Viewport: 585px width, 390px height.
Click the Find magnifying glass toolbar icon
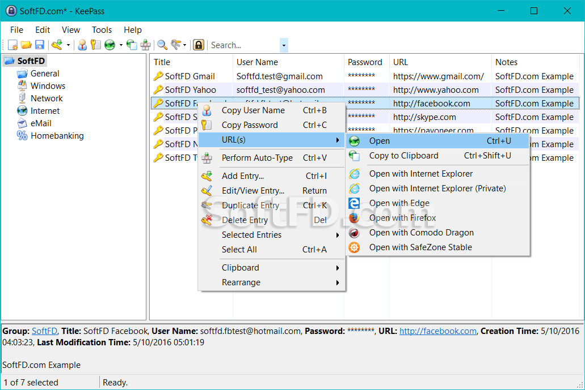click(x=162, y=45)
